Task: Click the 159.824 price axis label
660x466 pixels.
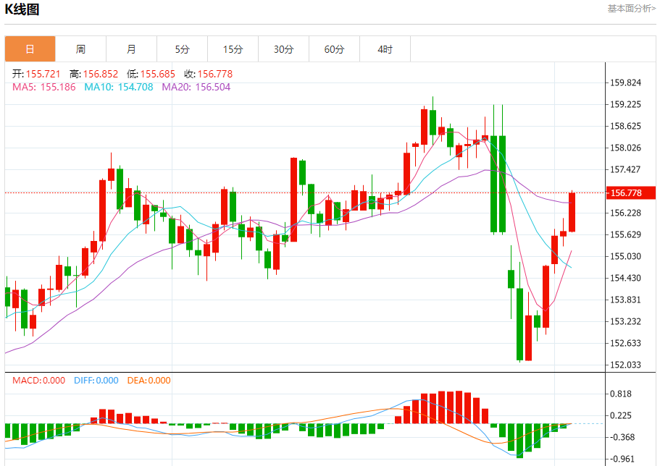Action: pyautogui.click(x=626, y=82)
